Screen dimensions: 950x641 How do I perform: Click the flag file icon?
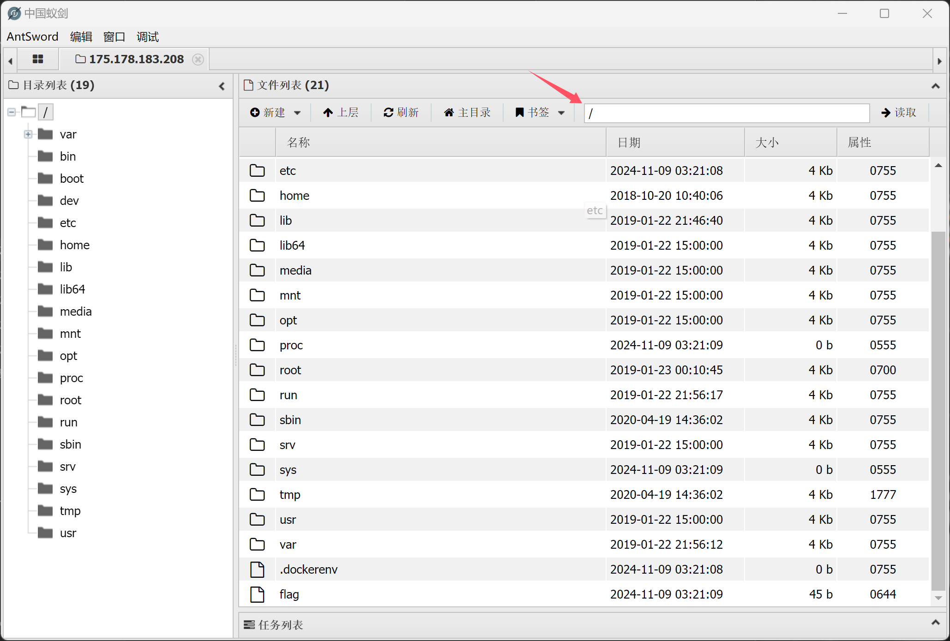point(257,594)
